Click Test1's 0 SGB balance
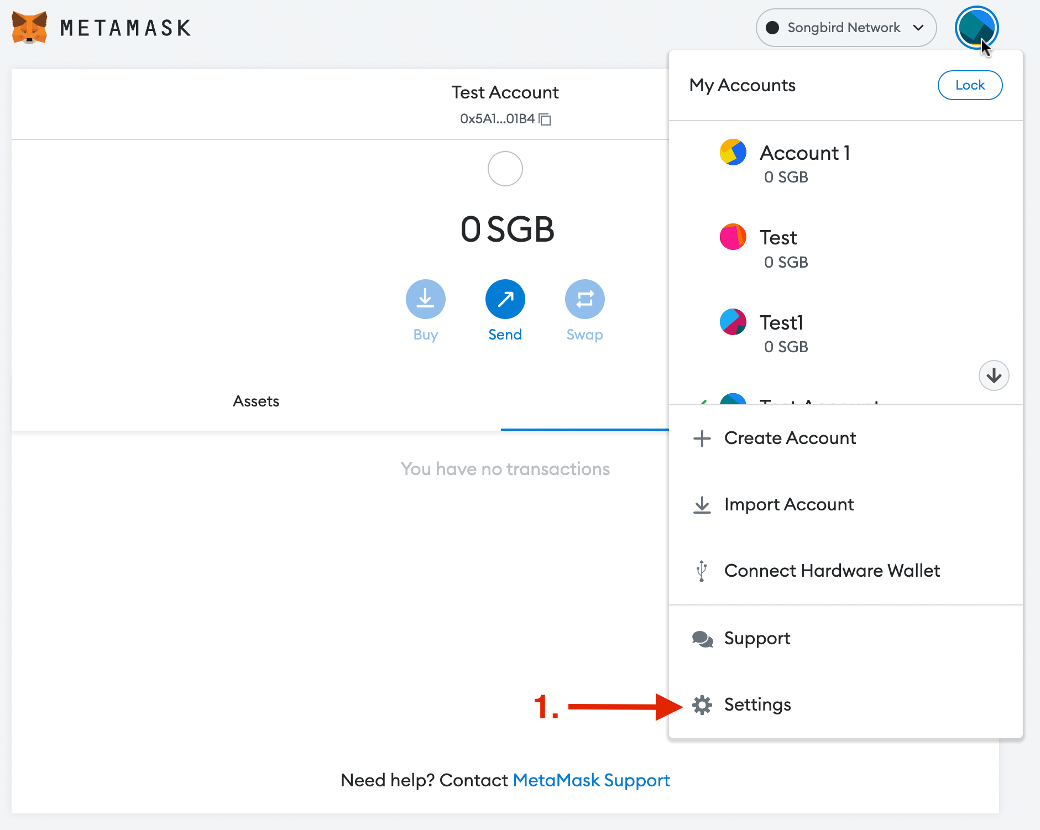Image resolution: width=1040 pixels, height=830 pixels. [x=786, y=347]
